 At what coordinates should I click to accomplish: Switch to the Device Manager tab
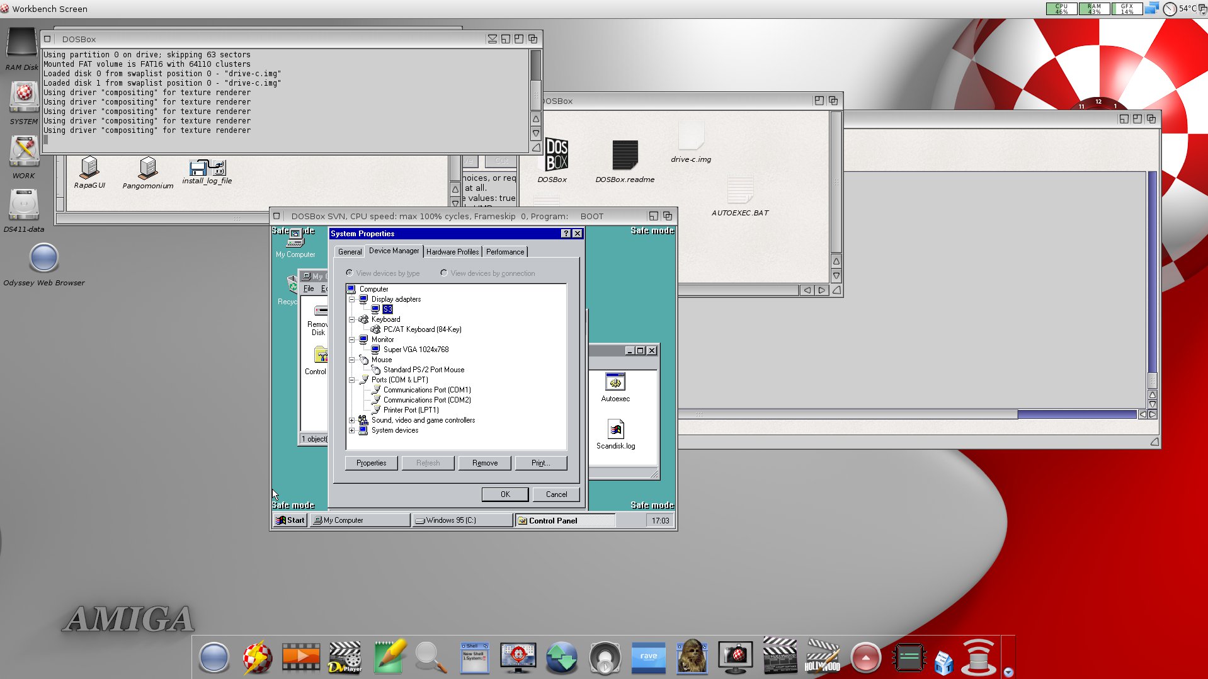click(394, 251)
